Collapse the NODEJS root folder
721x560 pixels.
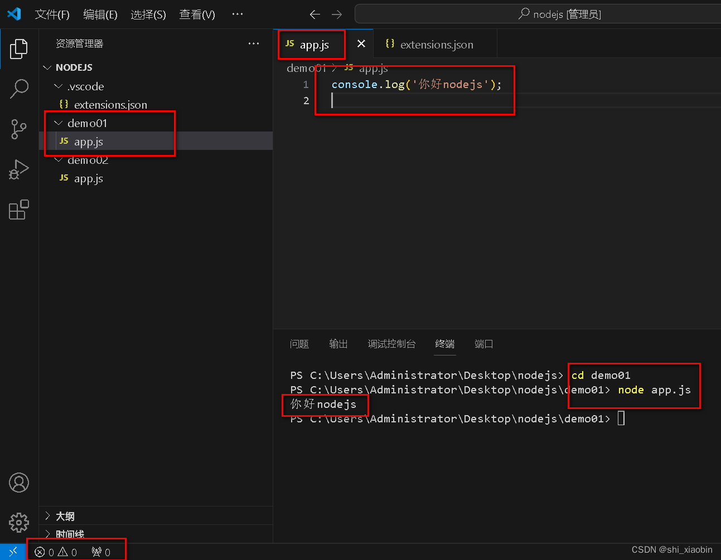(x=156, y=67)
